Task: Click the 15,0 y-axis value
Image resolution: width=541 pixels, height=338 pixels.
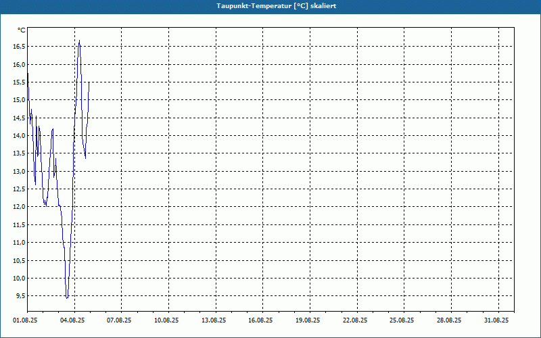Action: pyautogui.click(x=19, y=100)
